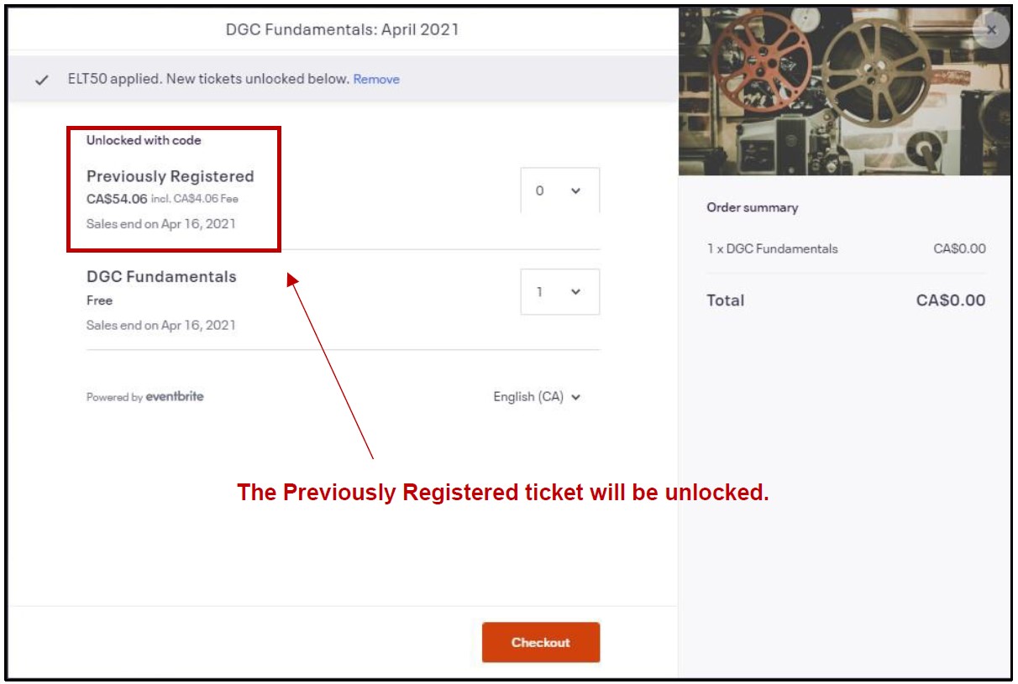Click the chevron arrow next to quantity 1
This screenshot has height=684, width=1018.
[575, 291]
